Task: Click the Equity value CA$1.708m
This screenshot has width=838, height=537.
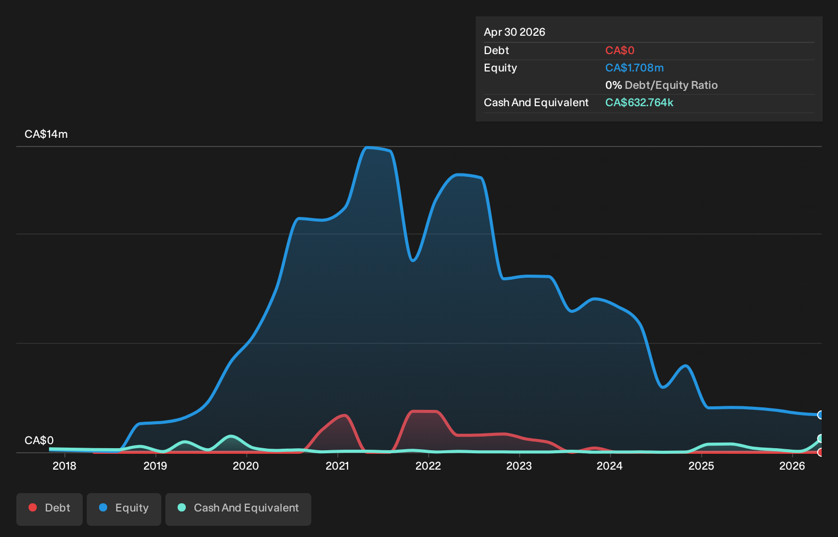Action: 634,68
